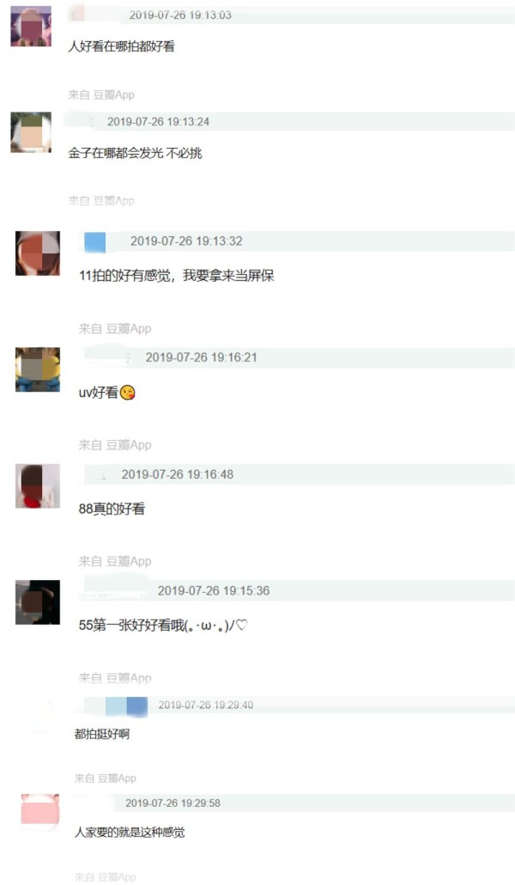This screenshot has height=885, width=515.
Task: Click timestamp 2019-07-26 19:13:03
Action: (x=180, y=15)
